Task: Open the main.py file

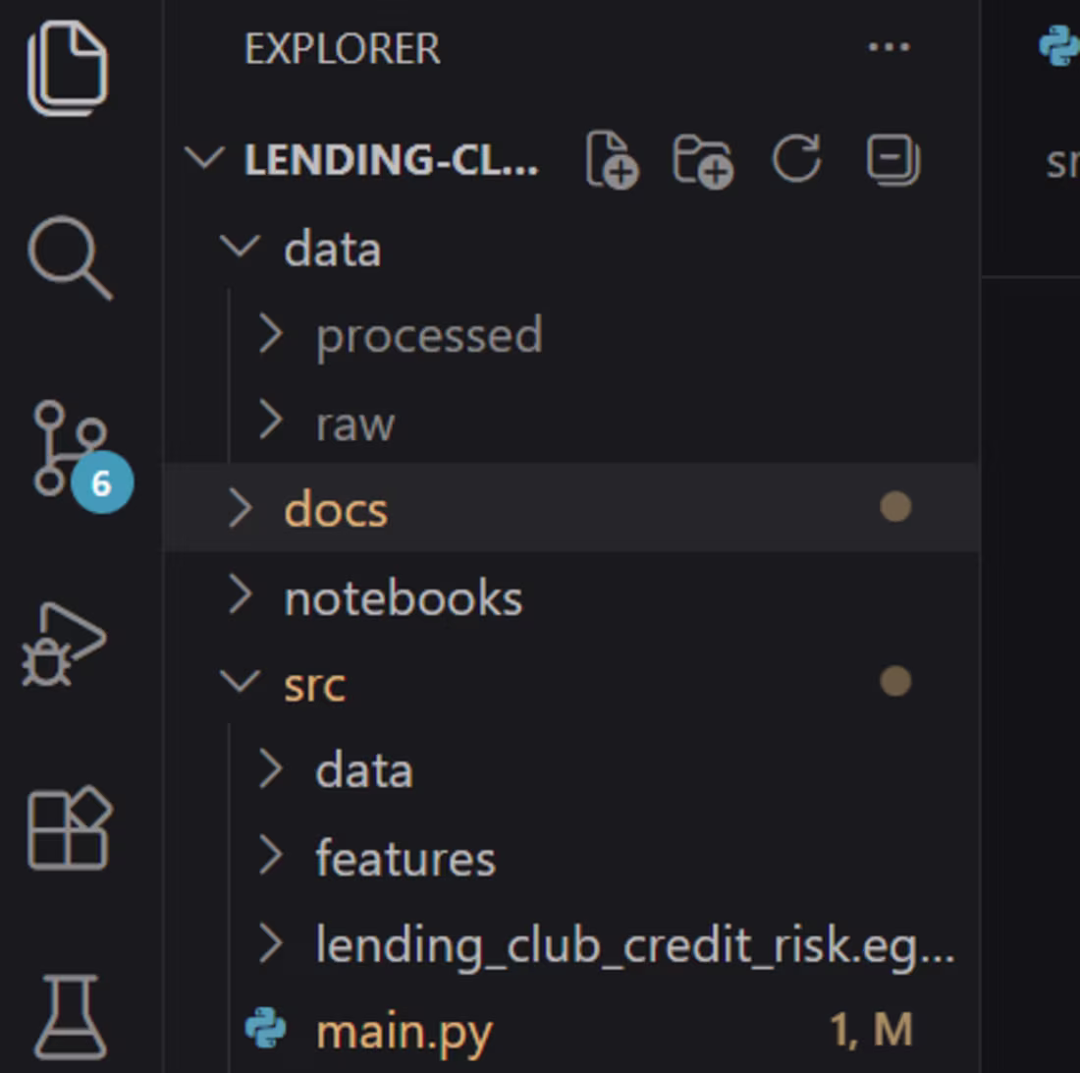Action: point(404,1032)
